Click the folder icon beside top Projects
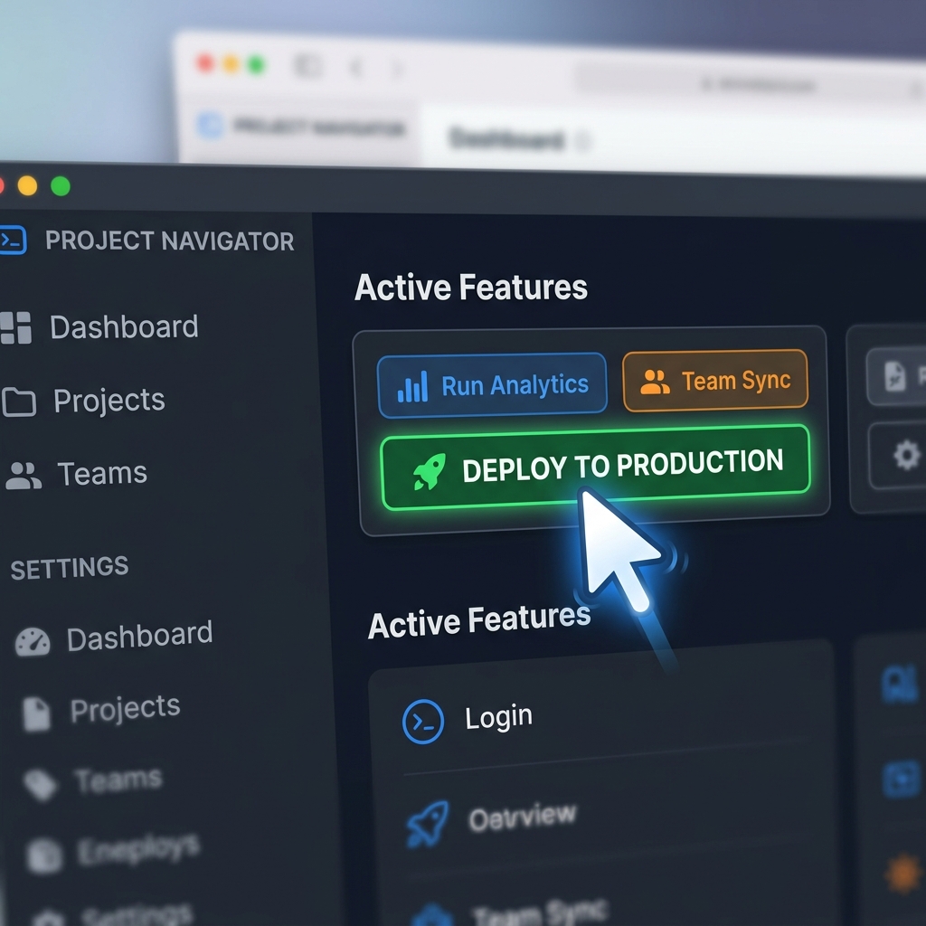The width and height of the screenshot is (926, 926). coord(19,402)
